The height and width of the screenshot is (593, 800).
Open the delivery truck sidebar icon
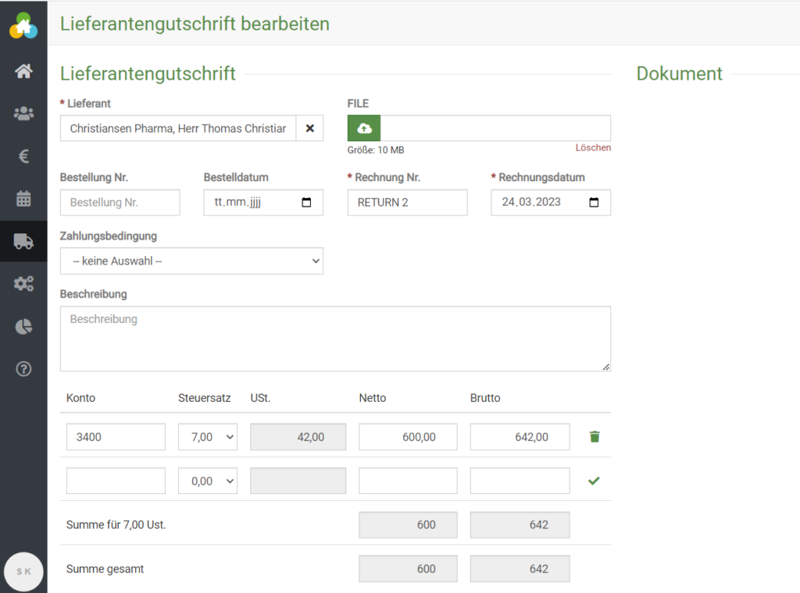point(23,242)
